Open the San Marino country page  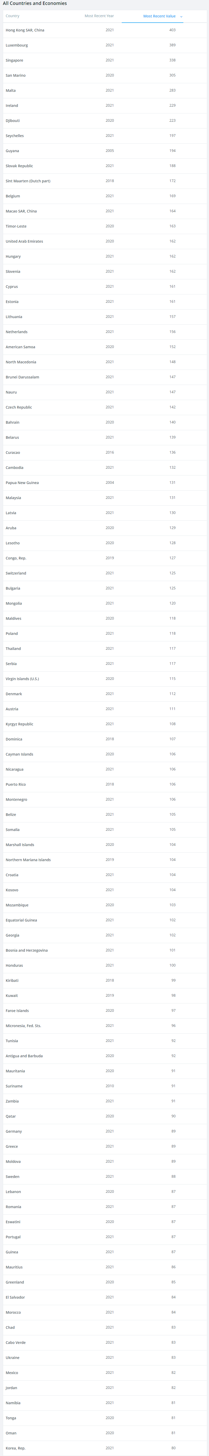tap(15, 75)
